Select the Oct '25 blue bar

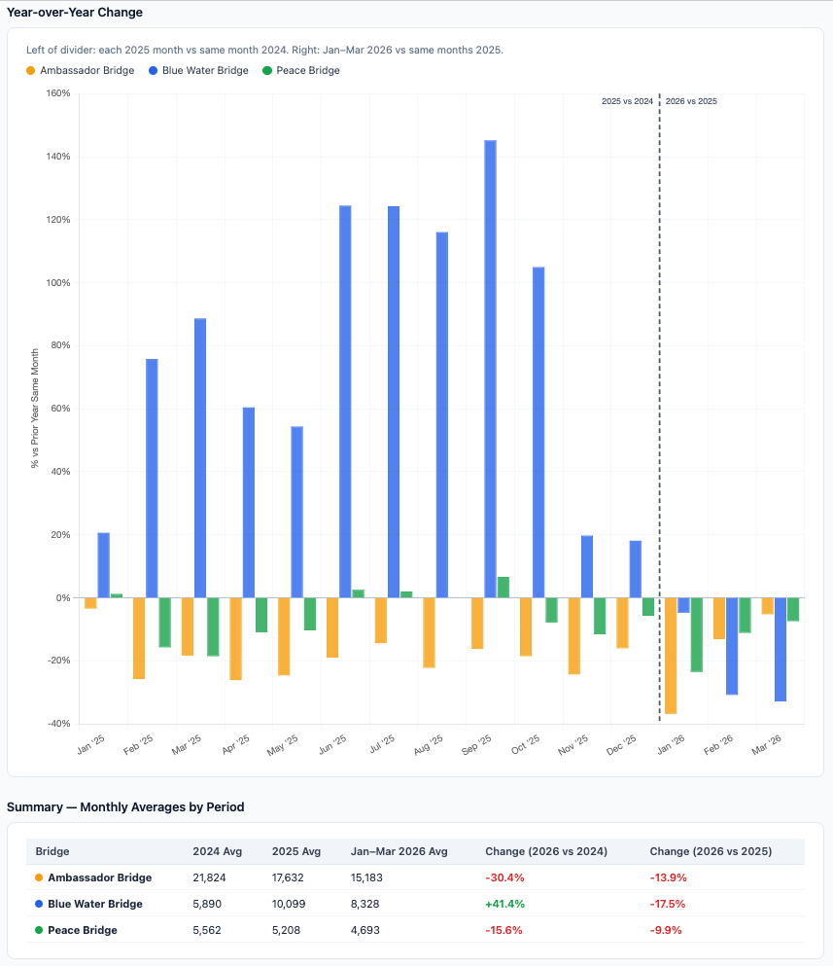[538, 433]
